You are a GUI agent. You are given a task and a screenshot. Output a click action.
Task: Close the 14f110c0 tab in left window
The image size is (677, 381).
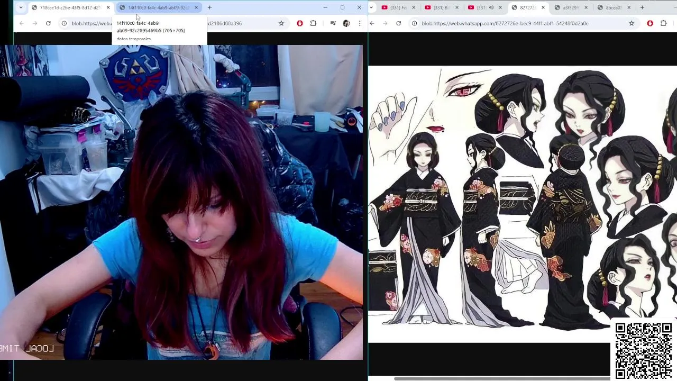(196, 7)
